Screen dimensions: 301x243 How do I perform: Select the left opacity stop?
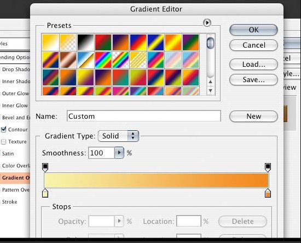pos(45,167)
